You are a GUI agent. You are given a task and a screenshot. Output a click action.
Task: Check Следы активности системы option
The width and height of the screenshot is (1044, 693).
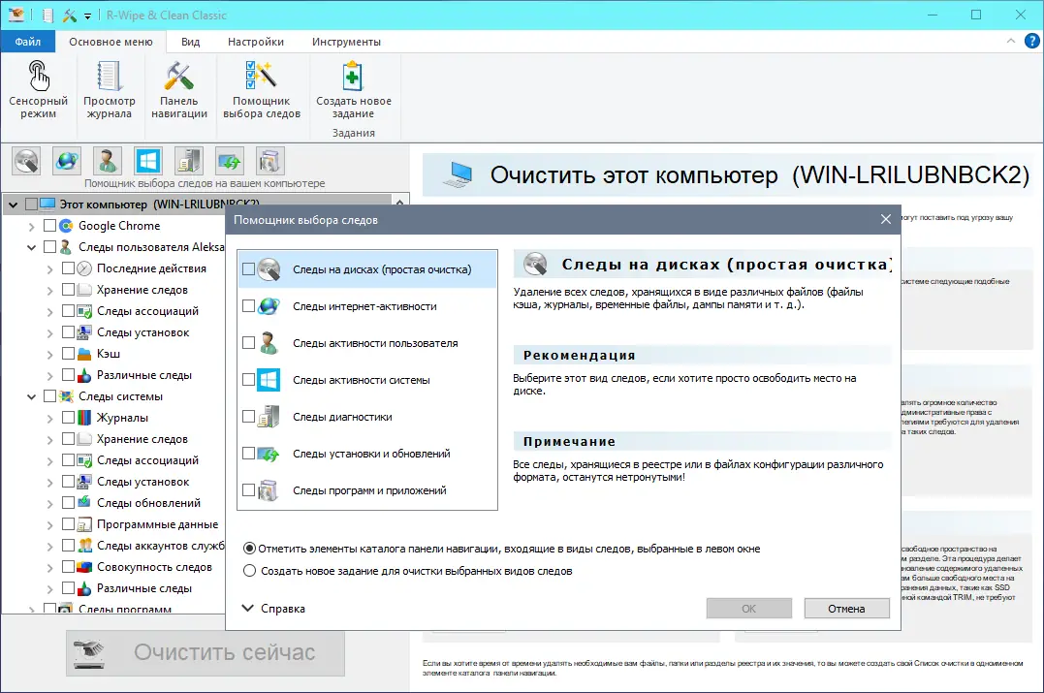(x=249, y=379)
